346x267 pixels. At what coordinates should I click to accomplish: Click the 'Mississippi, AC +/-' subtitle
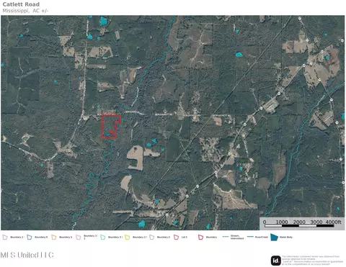(25, 11)
